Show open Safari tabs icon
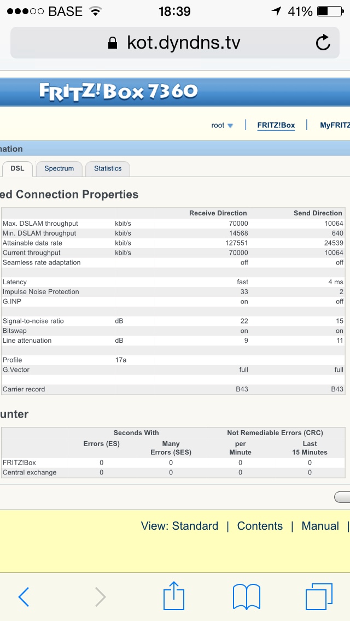This screenshot has height=621, width=350. point(319,596)
